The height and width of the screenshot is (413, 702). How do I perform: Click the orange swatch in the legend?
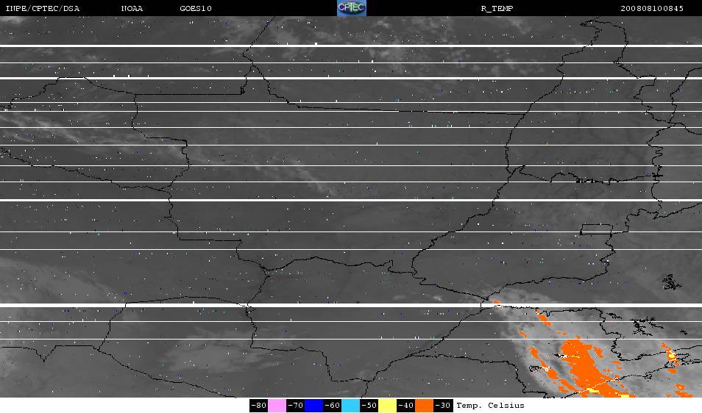pyautogui.click(x=425, y=406)
